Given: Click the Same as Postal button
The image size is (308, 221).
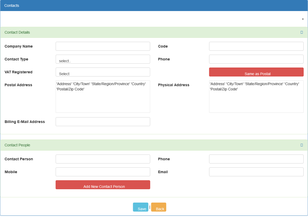Looking at the screenshot, I should (x=256, y=72).
